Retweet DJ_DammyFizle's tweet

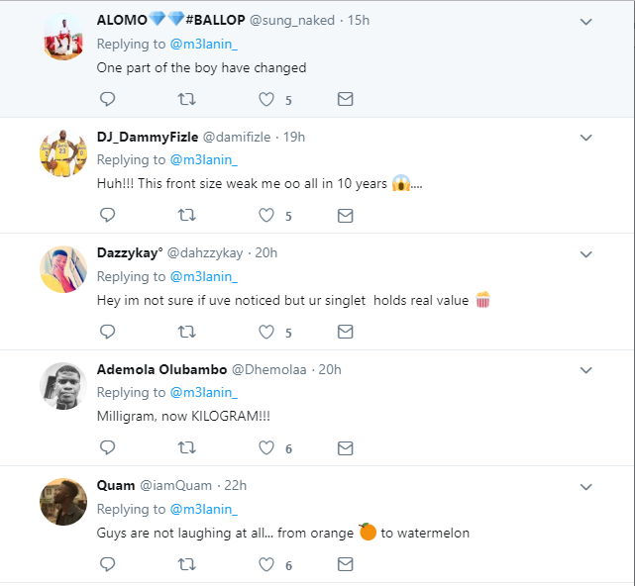coord(185,215)
